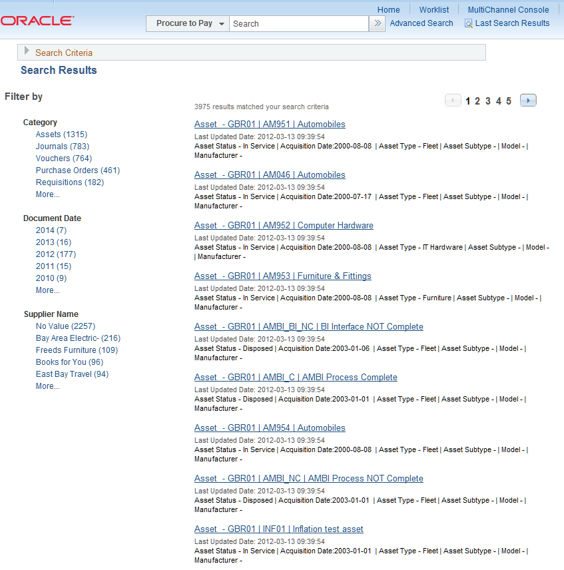The image size is (564, 570).
Task: Filter by Vouchers (764) category
Action: pos(64,158)
